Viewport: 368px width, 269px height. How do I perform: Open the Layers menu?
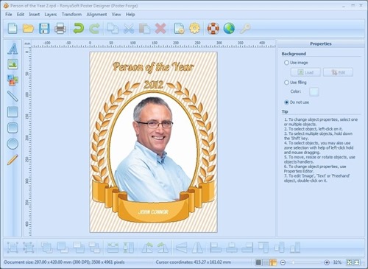coord(51,15)
